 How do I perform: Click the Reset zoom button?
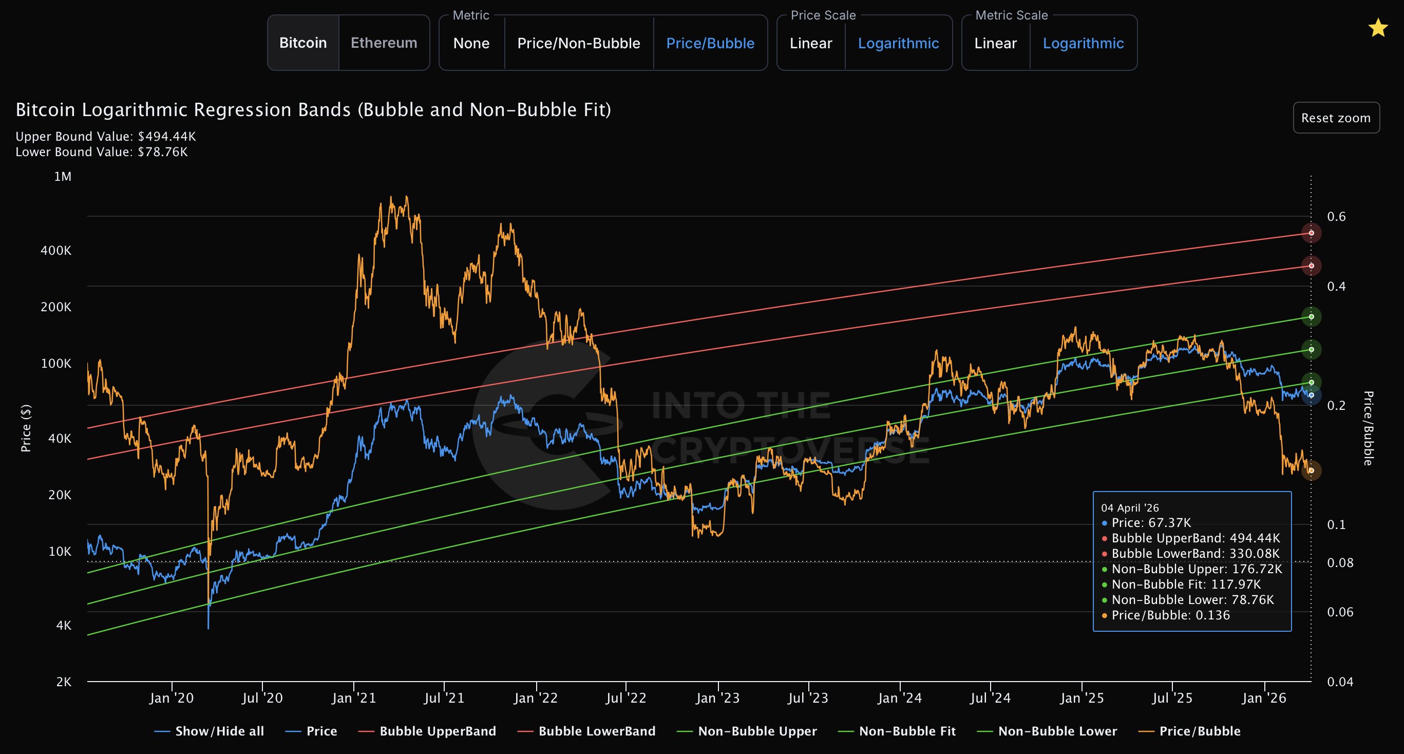1335,118
